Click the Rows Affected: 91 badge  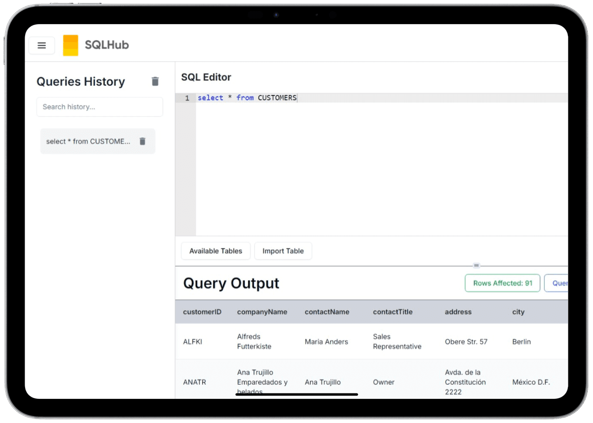click(x=503, y=283)
